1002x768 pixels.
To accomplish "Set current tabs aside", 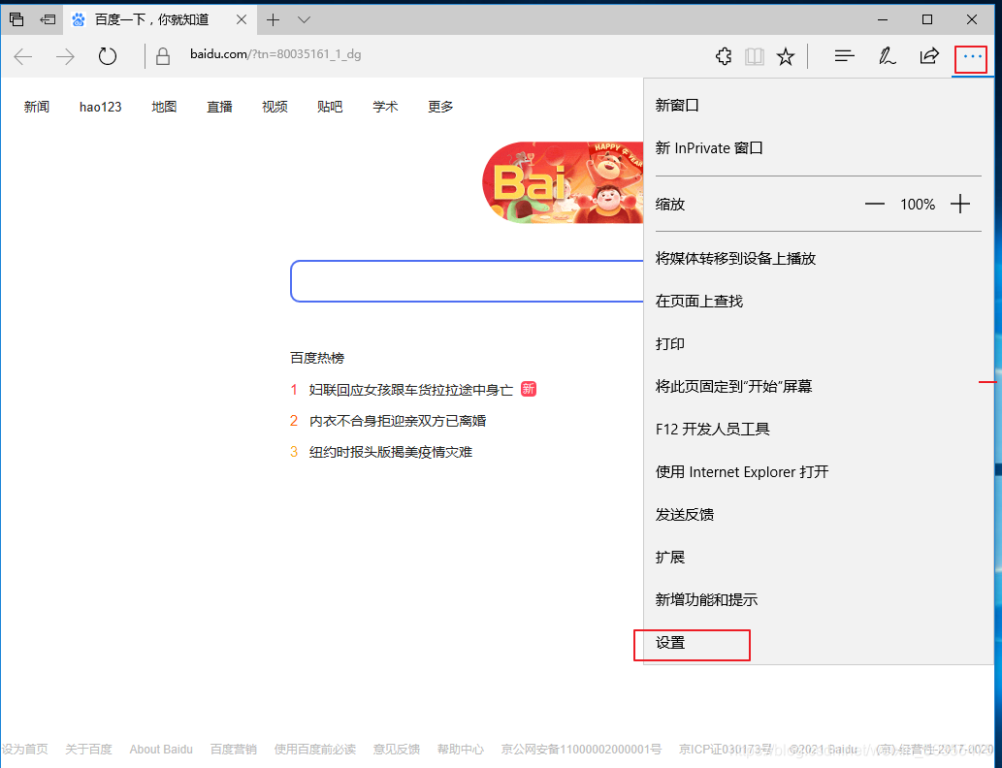I will (x=47, y=19).
